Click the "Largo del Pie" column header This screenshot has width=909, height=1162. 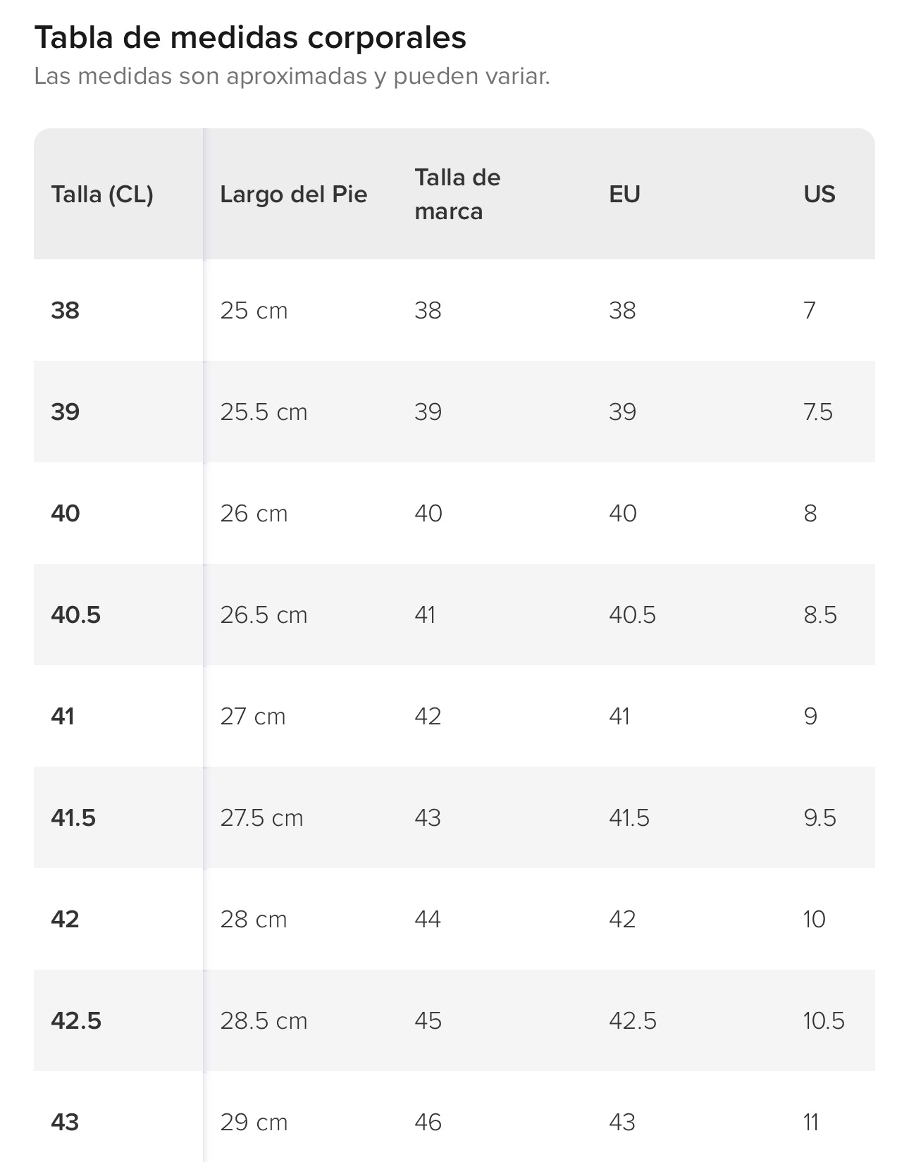click(293, 194)
